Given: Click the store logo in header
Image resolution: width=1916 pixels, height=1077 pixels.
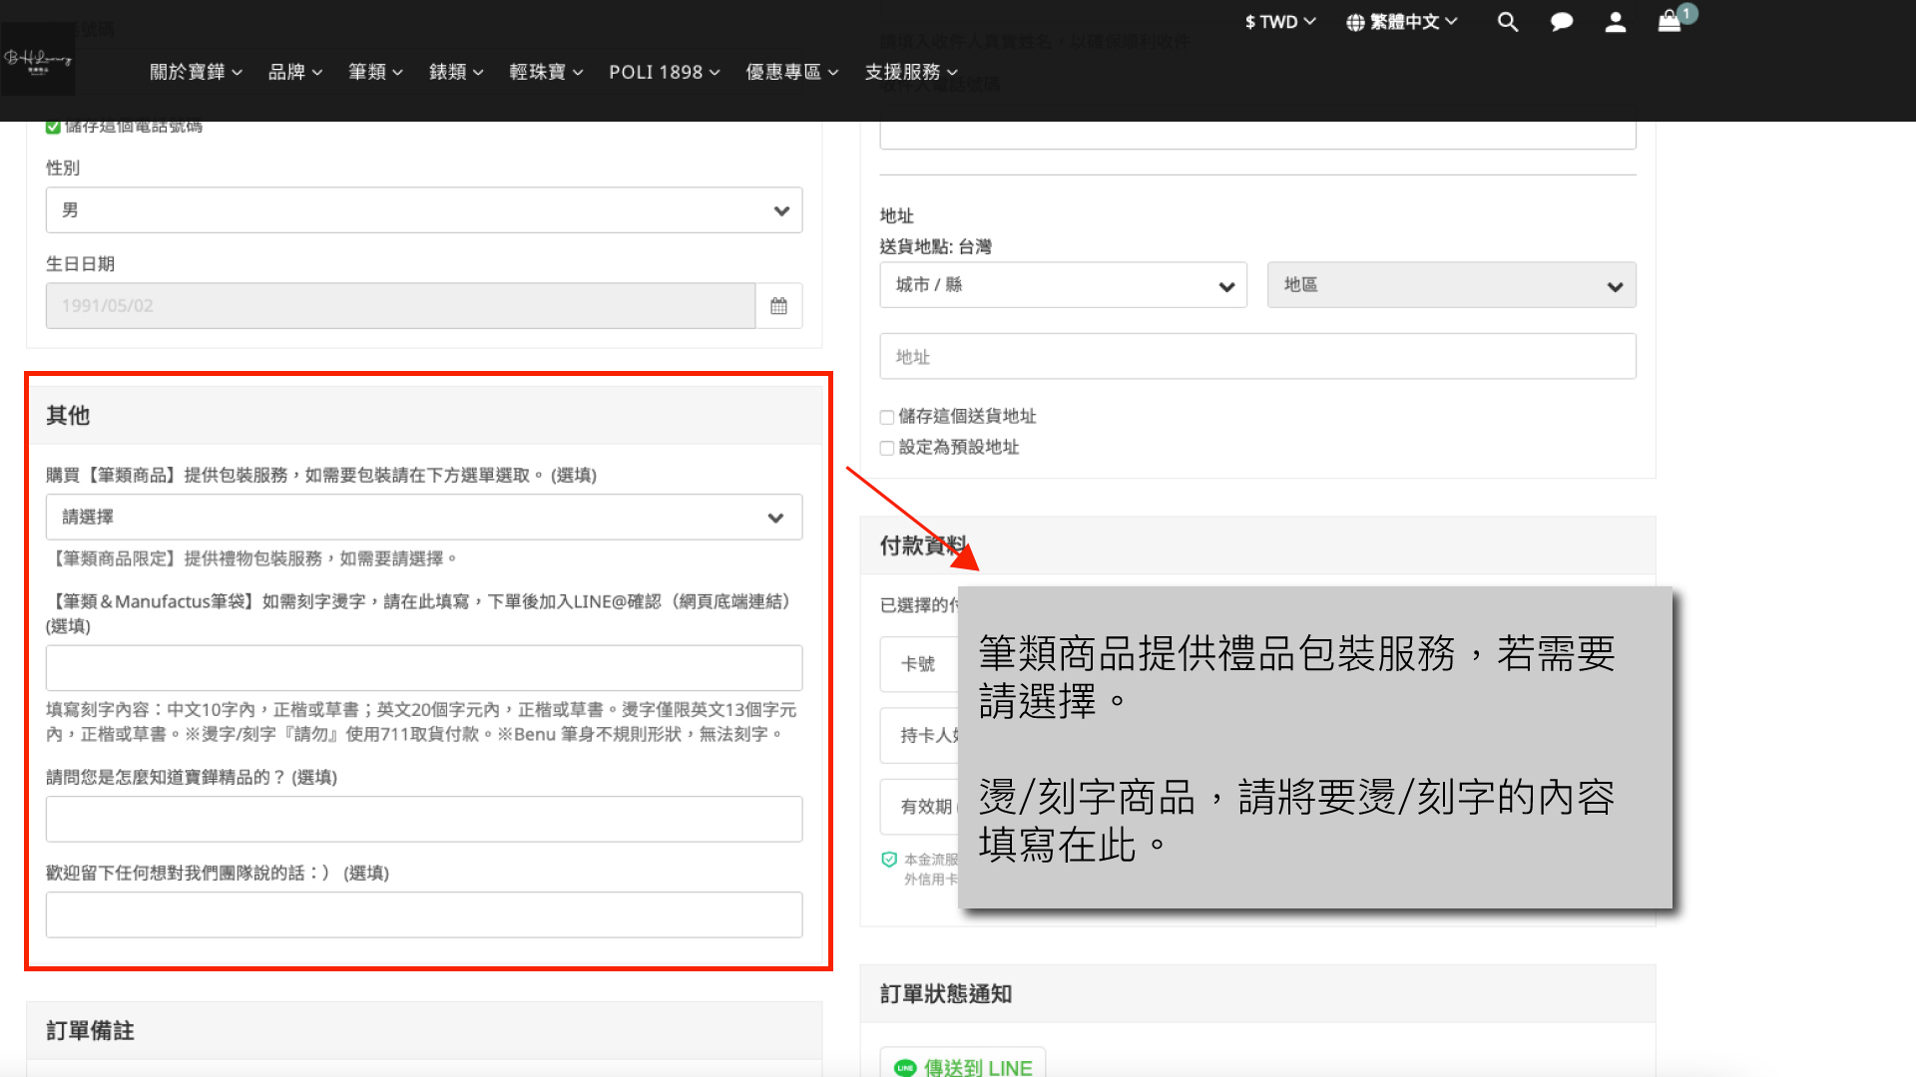Looking at the screenshot, I should tap(38, 60).
